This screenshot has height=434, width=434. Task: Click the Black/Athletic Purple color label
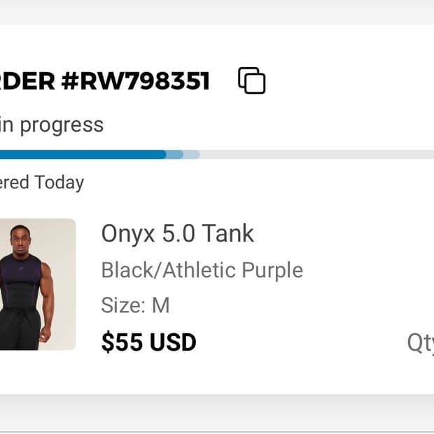202,270
